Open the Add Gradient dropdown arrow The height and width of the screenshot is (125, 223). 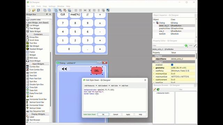[109, 86]
